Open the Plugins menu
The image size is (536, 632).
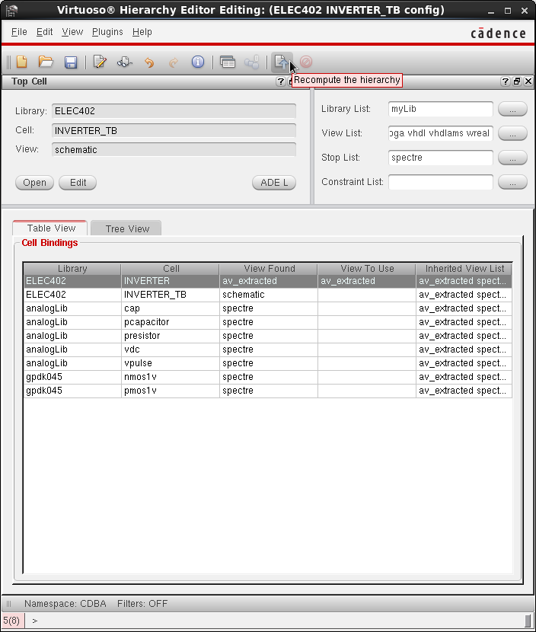pyautogui.click(x=107, y=32)
